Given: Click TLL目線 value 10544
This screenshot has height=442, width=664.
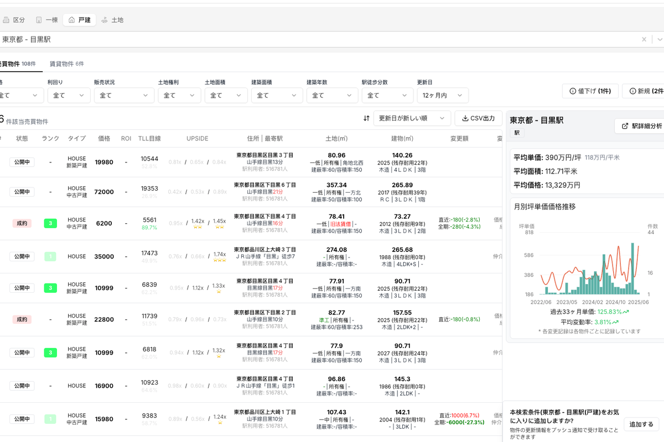Looking at the screenshot, I should pyautogui.click(x=149, y=159).
